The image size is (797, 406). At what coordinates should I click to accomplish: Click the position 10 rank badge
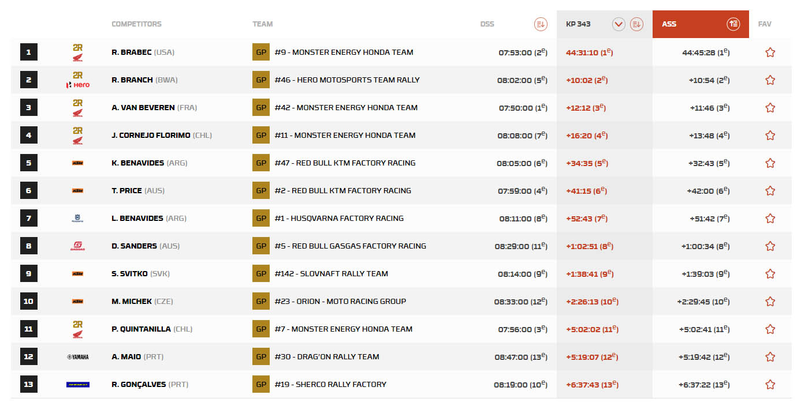coord(28,302)
